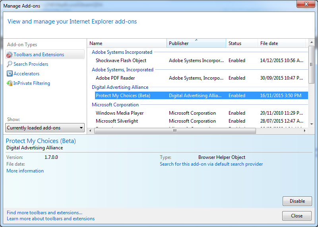Open the Show add-ons dropdown
This screenshot has width=318, height=227.
(x=45, y=128)
